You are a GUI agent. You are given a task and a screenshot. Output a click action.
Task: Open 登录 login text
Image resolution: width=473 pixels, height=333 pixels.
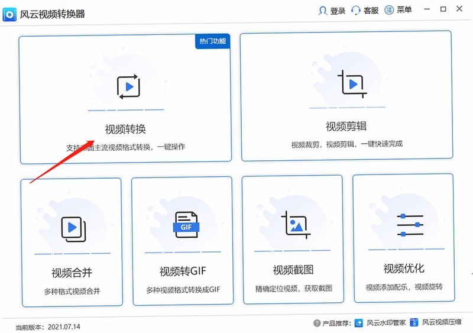point(338,11)
